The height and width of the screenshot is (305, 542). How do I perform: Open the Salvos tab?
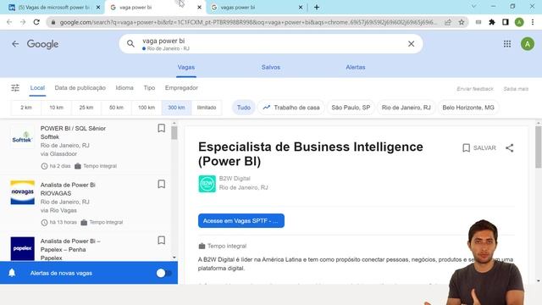coord(271,68)
